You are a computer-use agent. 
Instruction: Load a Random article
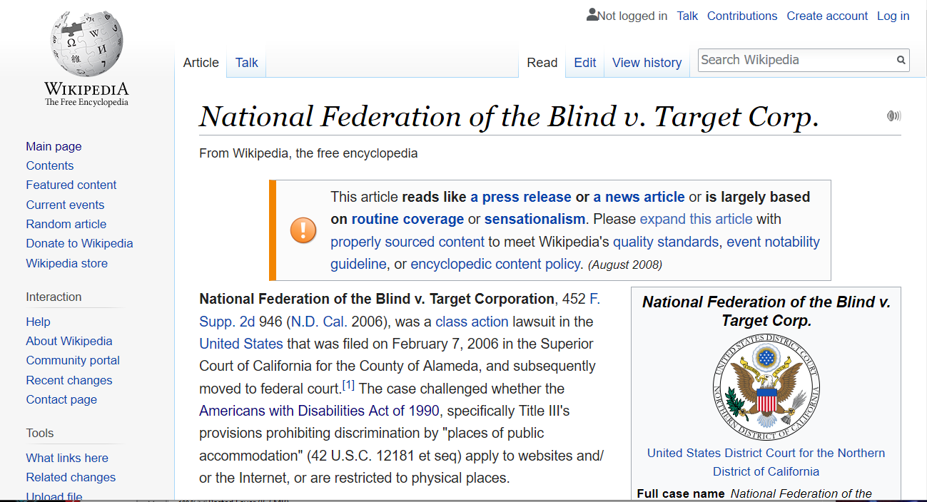click(x=66, y=224)
